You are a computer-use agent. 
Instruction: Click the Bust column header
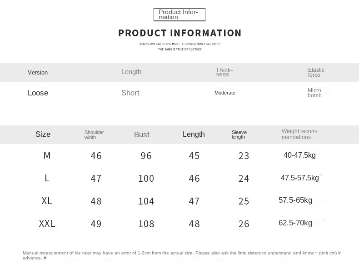pyautogui.click(x=141, y=135)
